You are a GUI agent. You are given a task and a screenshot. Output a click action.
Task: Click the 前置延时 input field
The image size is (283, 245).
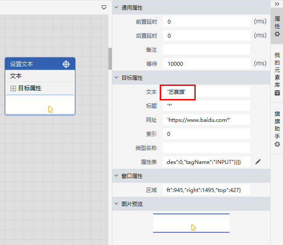point(206,21)
